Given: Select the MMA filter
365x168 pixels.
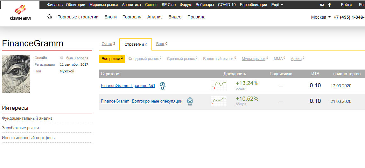Looking at the screenshot, I should (279, 59).
